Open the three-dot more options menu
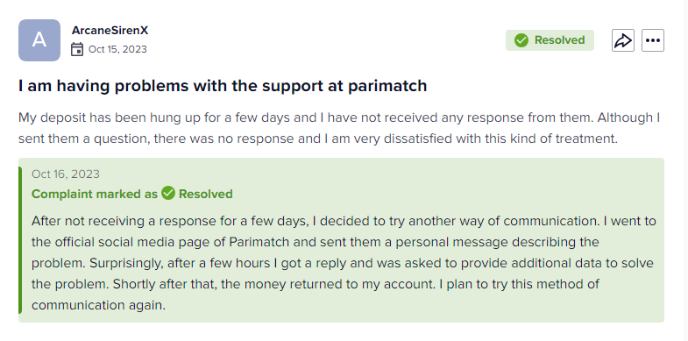 653,40
